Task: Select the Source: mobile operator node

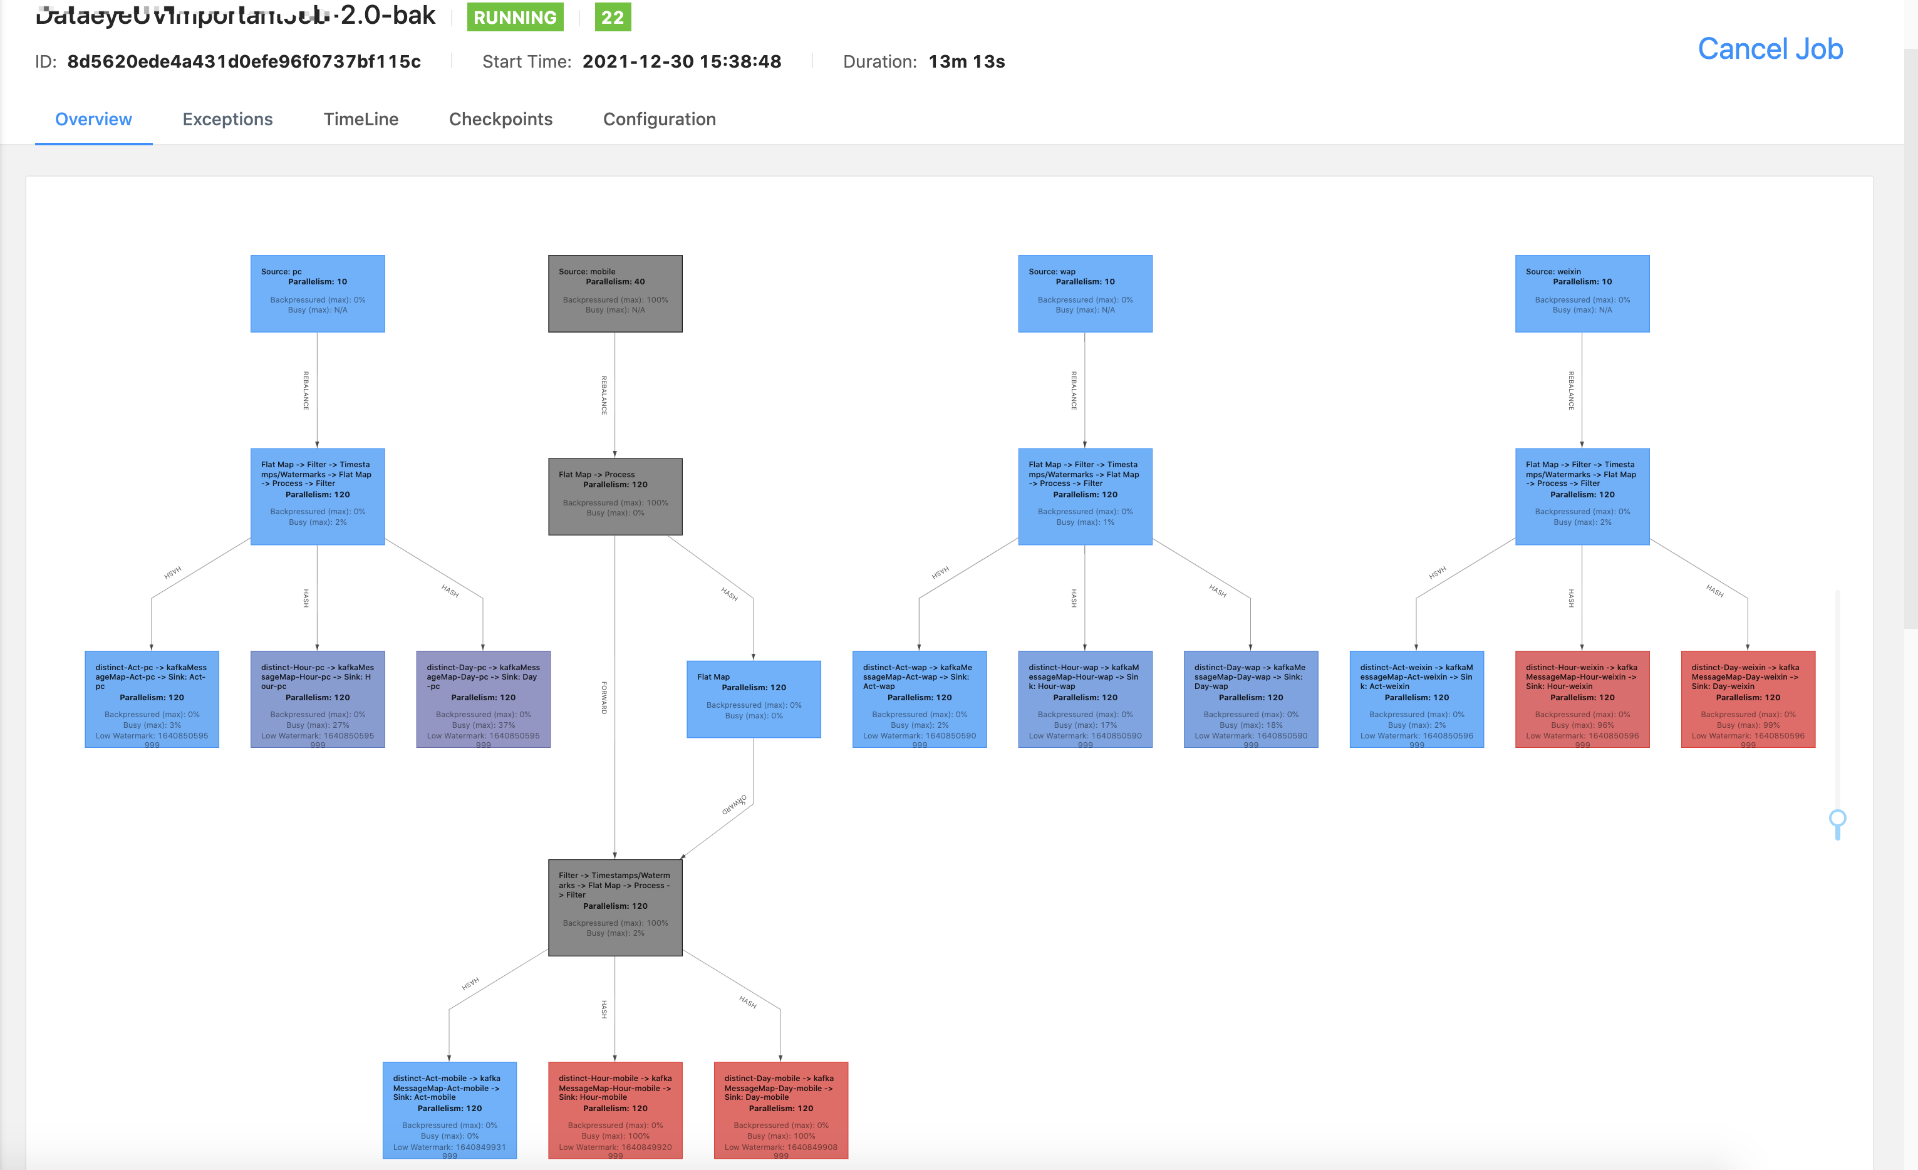Action: pyautogui.click(x=614, y=294)
